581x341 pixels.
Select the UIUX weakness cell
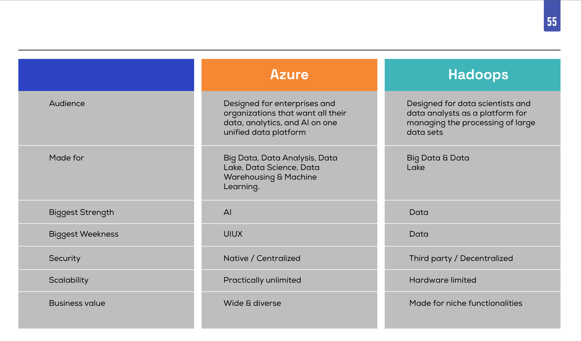coord(289,235)
